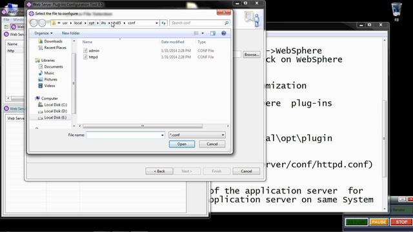Select local in the address breadcrumb

pyautogui.click(x=78, y=23)
